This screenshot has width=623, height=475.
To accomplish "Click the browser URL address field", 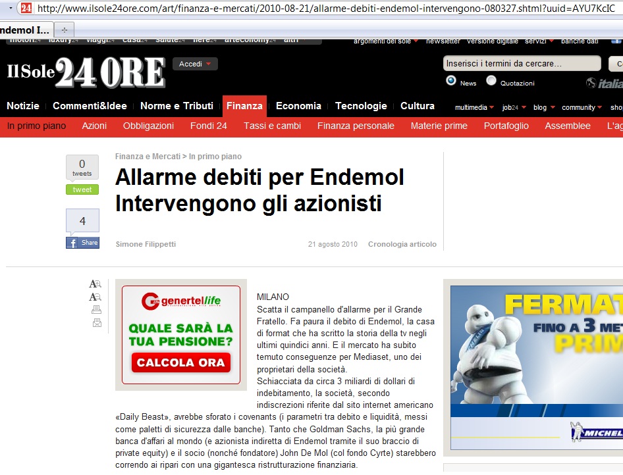I will click(x=326, y=8).
